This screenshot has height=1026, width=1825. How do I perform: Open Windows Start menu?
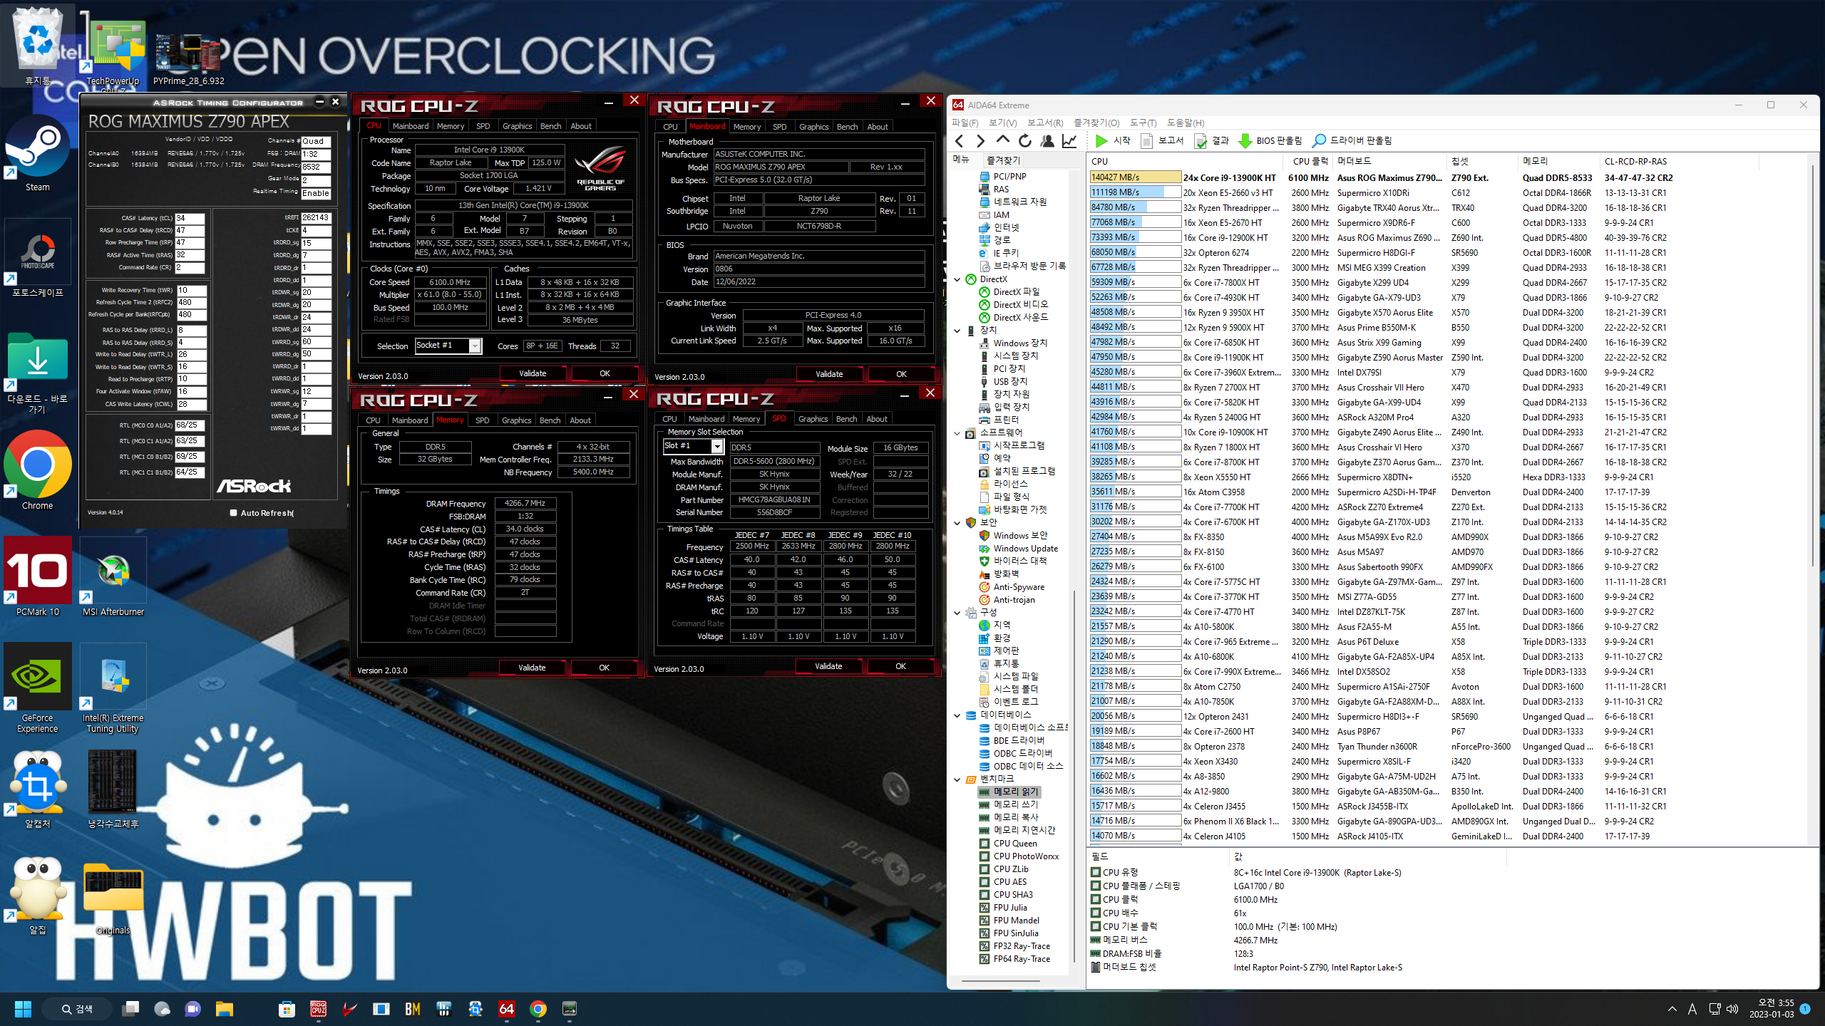[23, 1009]
